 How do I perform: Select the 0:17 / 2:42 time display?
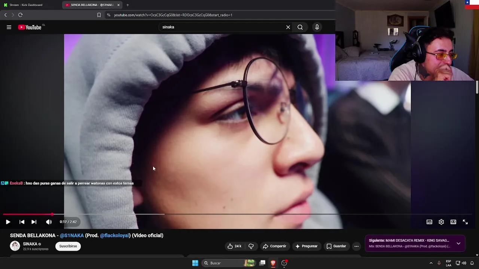(x=68, y=222)
